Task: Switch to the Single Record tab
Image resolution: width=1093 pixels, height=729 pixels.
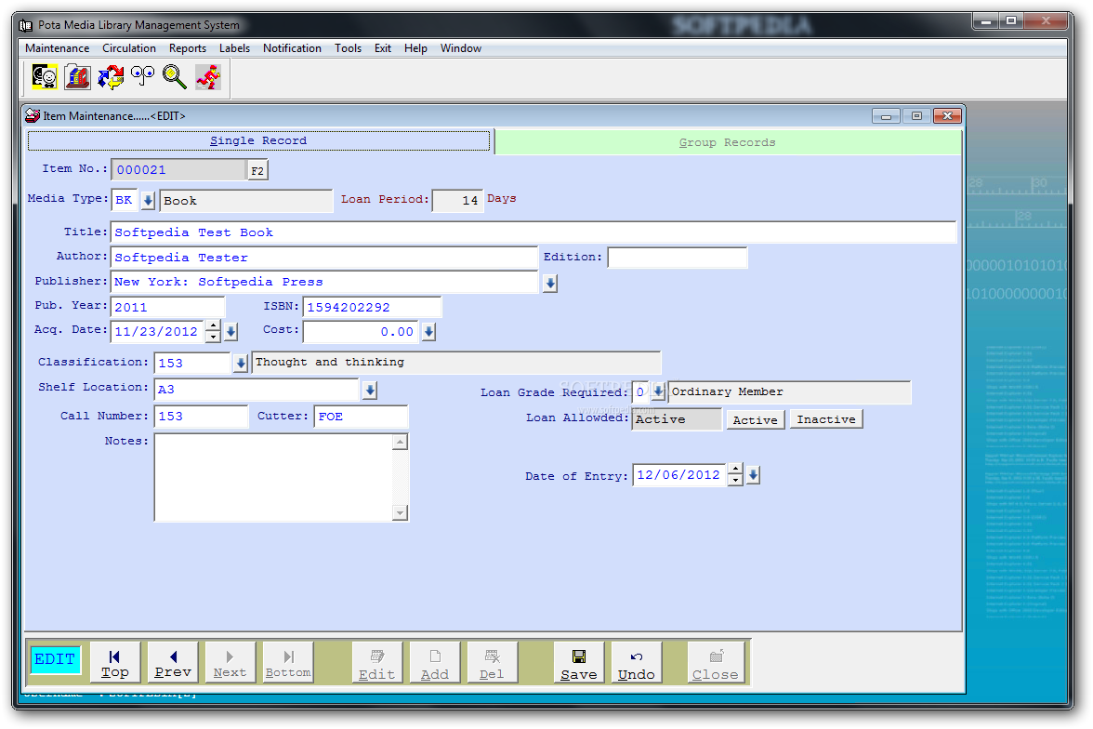Action: pos(258,141)
